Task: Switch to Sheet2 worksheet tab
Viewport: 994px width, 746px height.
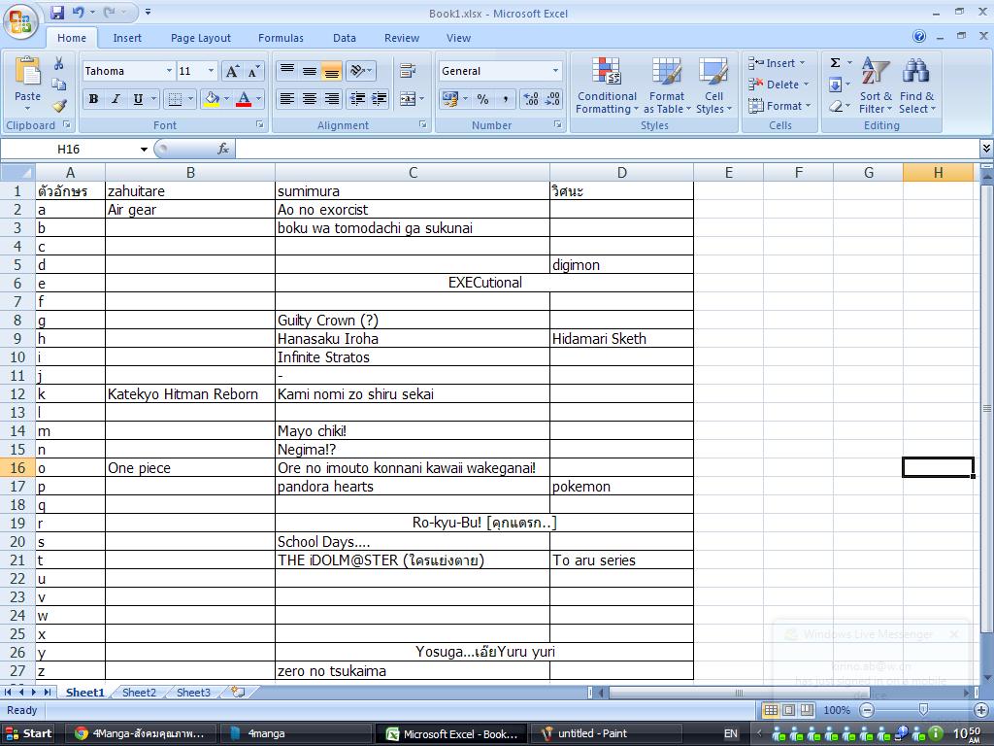Action: (139, 693)
